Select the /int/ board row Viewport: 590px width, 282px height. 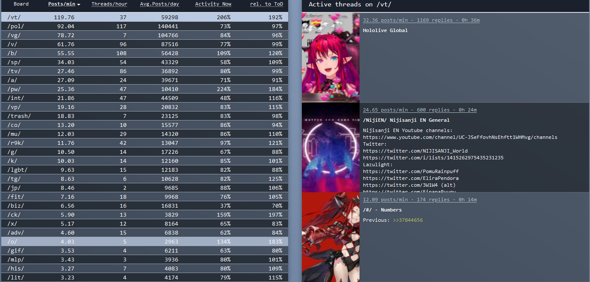pyautogui.click(x=144, y=98)
